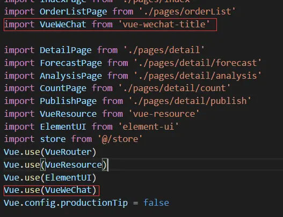Click the '@/store' path string
The image size is (283, 217).
tap(120, 139)
